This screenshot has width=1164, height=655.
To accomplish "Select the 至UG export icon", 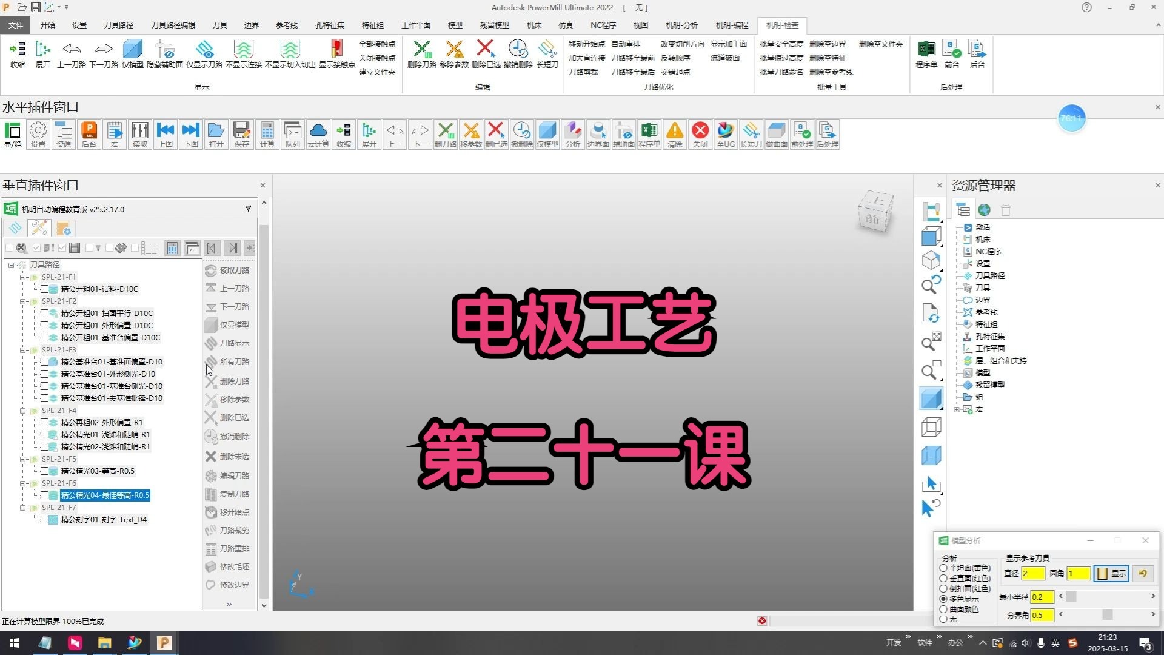I will [725, 135].
